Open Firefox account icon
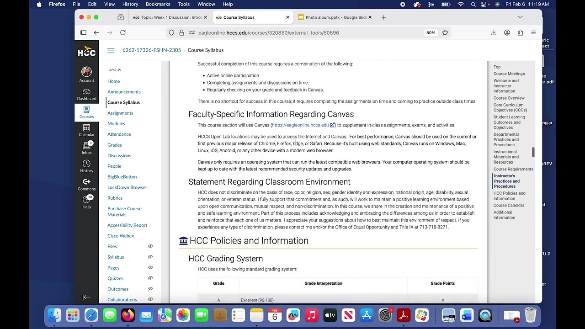 tap(507, 32)
